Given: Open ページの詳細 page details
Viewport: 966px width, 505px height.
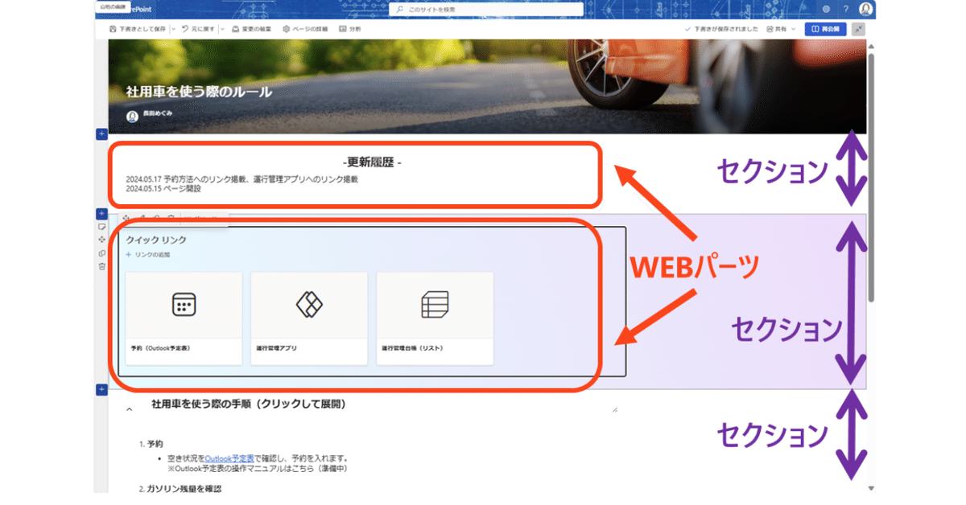Looking at the screenshot, I should click(304, 29).
